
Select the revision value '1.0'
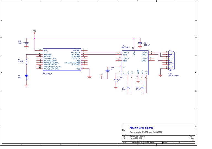(x=192, y=138)
